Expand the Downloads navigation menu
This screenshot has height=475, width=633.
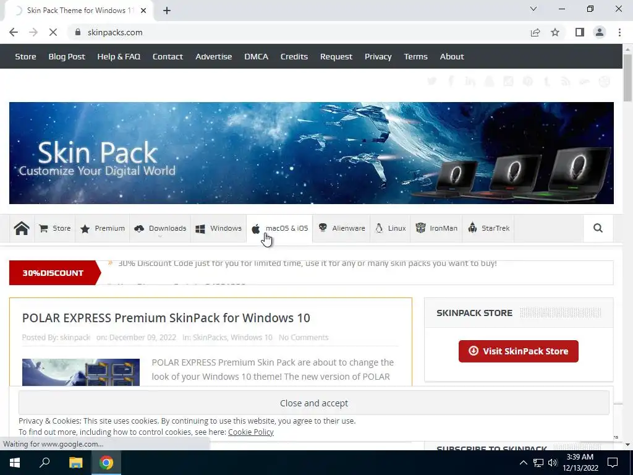click(160, 229)
